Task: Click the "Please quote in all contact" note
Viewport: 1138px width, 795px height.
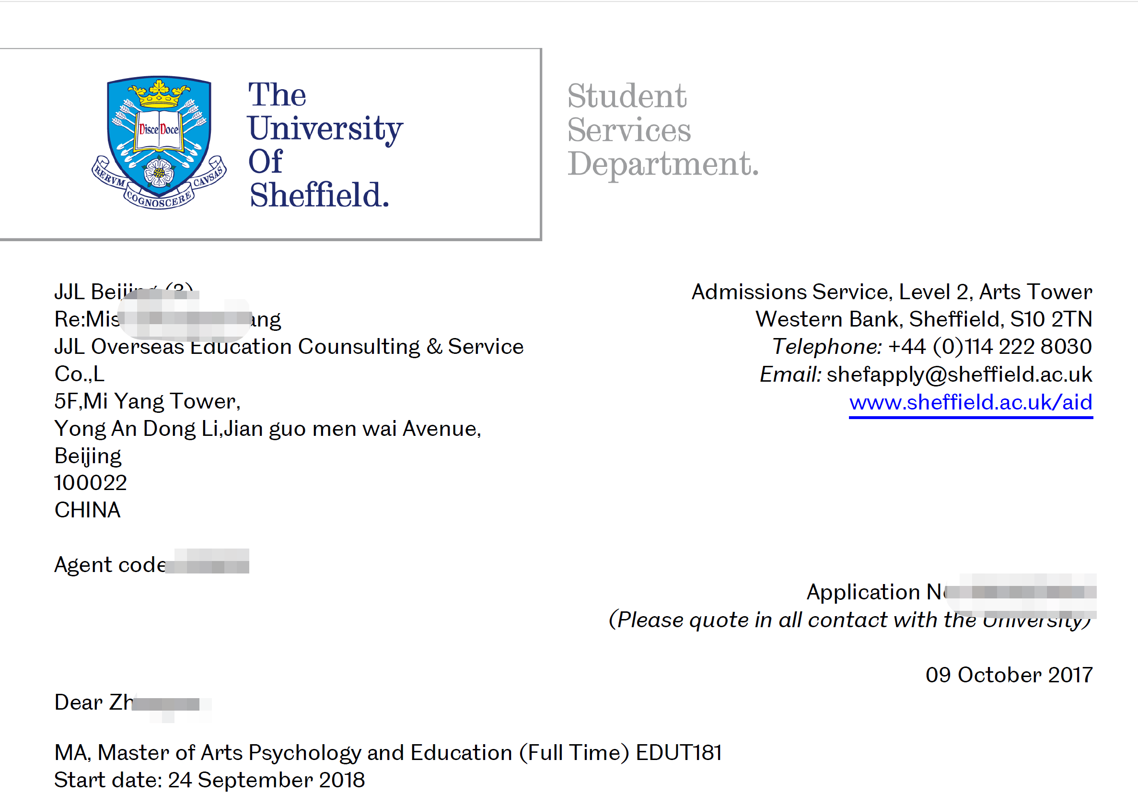Action: (x=850, y=620)
